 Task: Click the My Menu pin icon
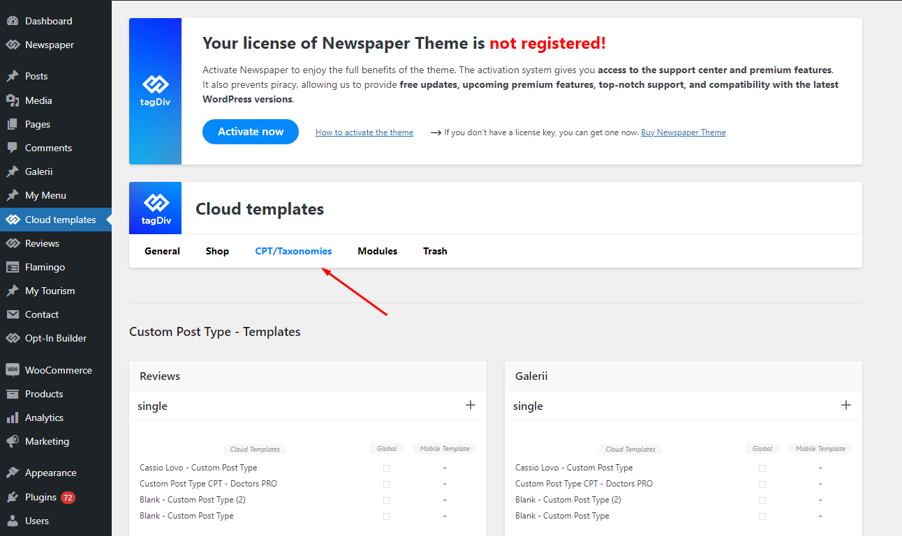13,195
